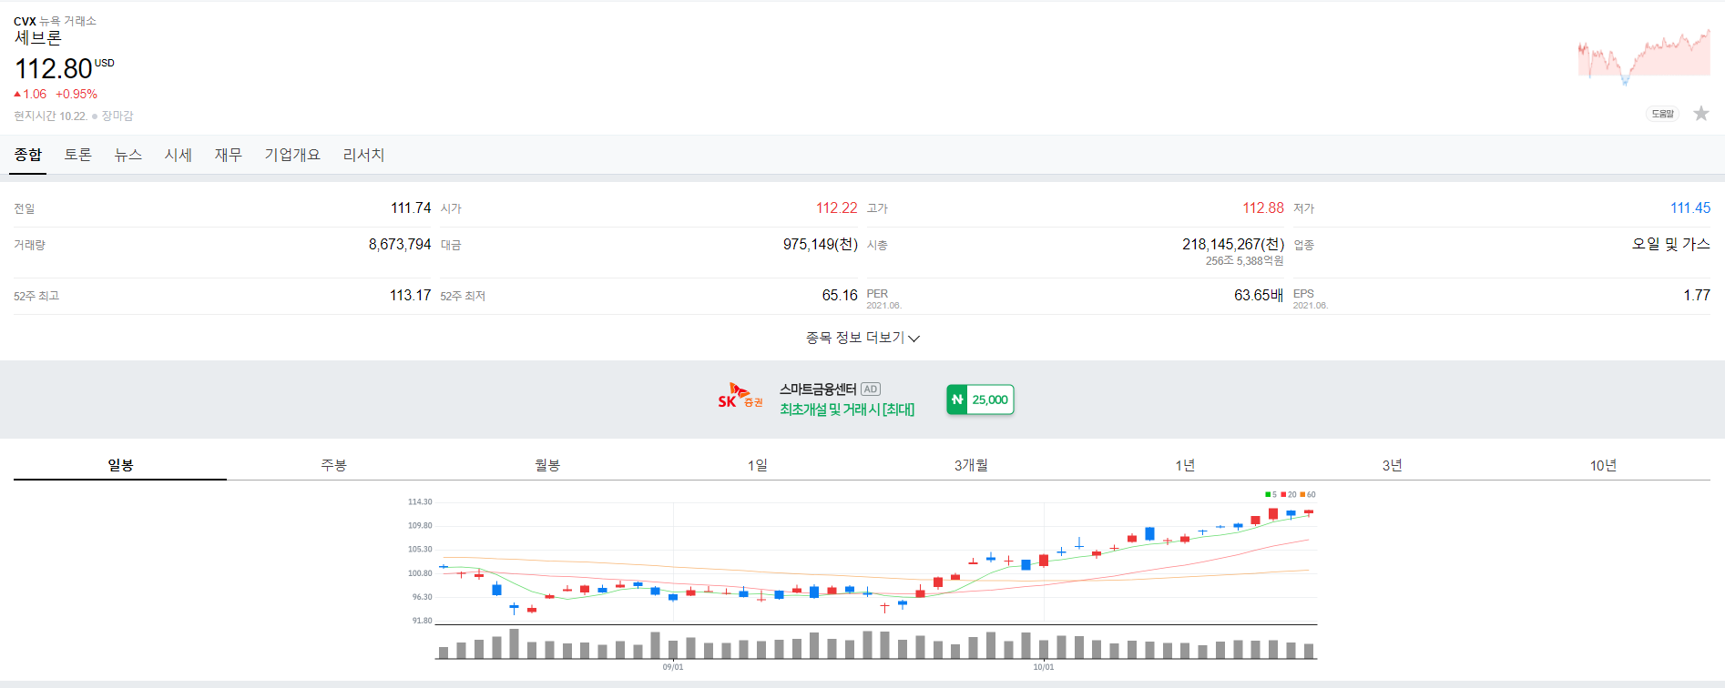
Task: Click the 52주 최고 value 113.17
Action: (x=410, y=296)
